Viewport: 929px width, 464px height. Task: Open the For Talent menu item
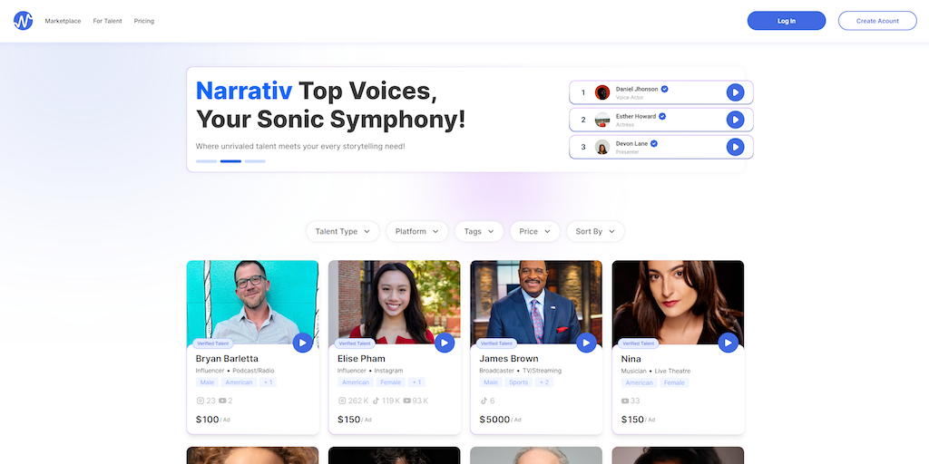(107, 21)
